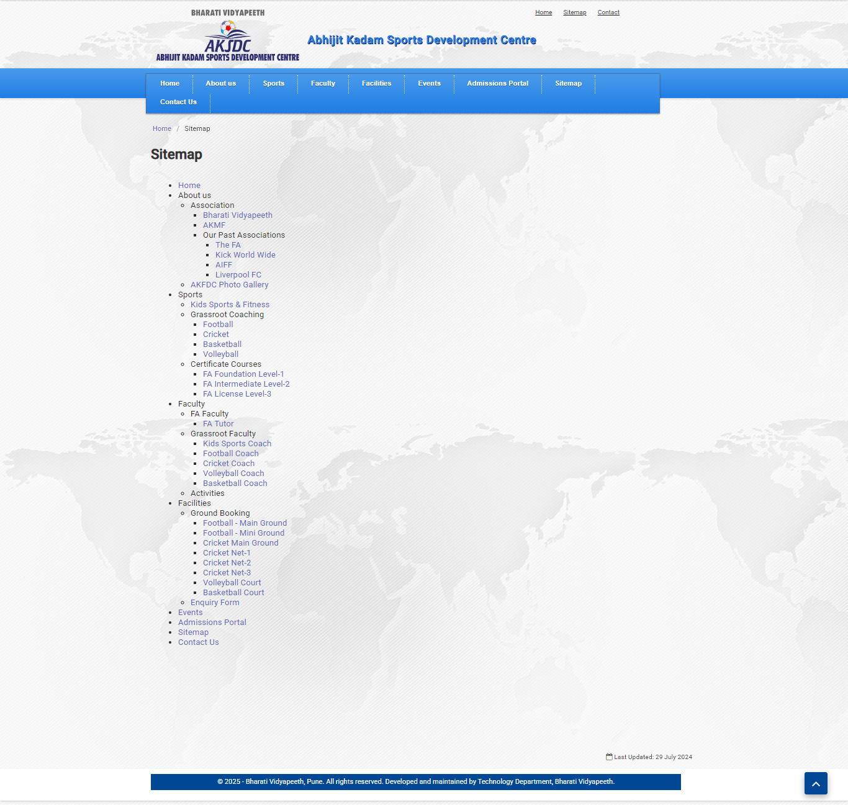Open the Sports menu item
Image resolution: width=848 pixels, height=805 pixels.
coord(273,83)
